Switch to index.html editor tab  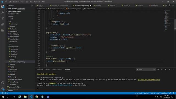[x=155, y=5]
